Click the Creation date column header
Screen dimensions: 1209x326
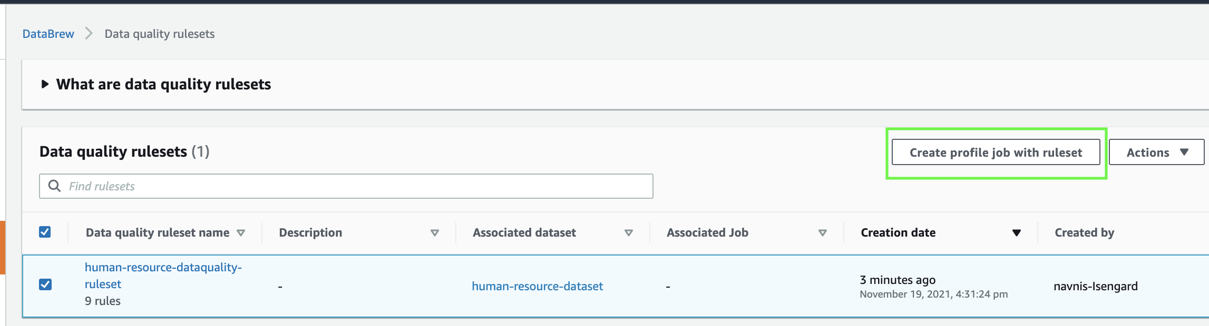[898, 232]
